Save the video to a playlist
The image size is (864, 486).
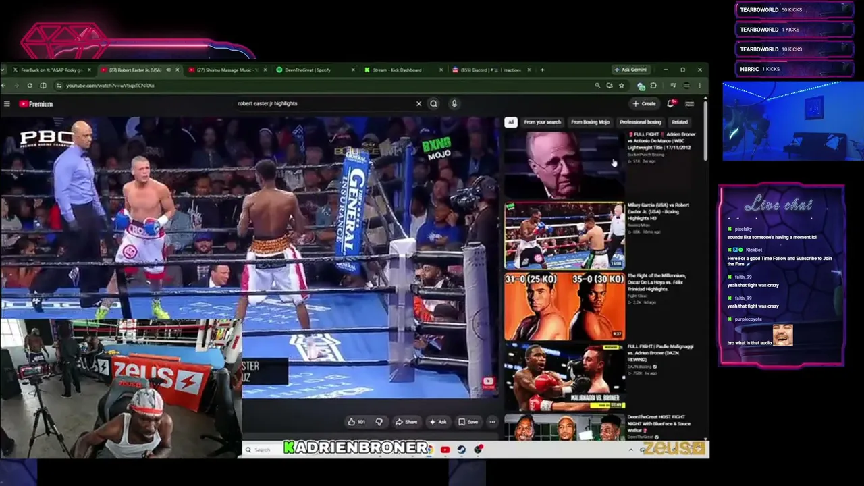point(468,422)
